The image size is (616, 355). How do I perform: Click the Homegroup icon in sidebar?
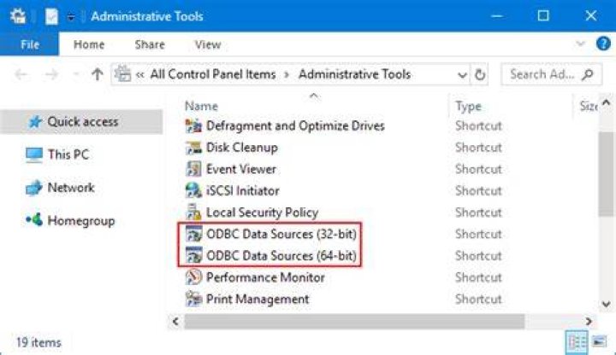pos(34,220)
